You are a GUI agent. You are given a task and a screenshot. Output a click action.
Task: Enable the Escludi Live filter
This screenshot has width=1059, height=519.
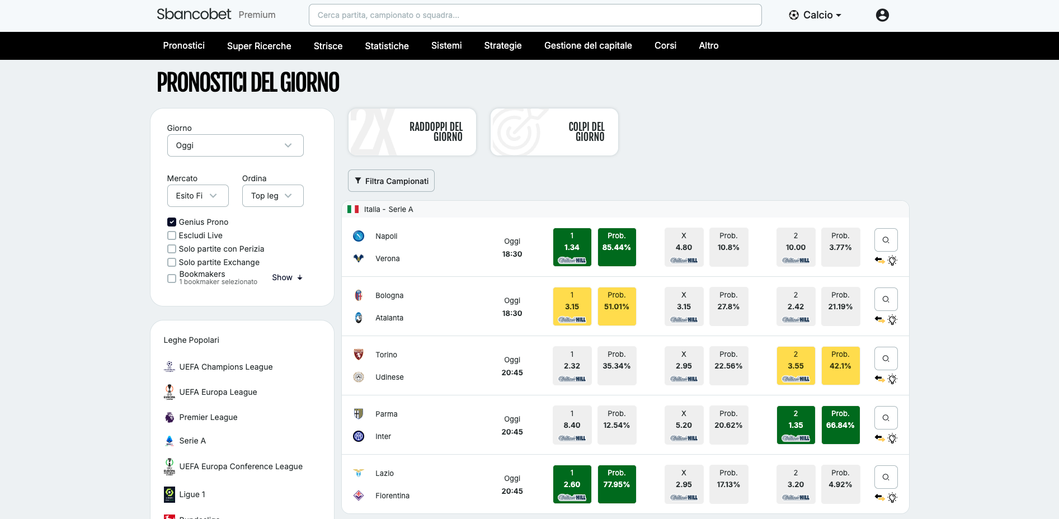[172, 235]
